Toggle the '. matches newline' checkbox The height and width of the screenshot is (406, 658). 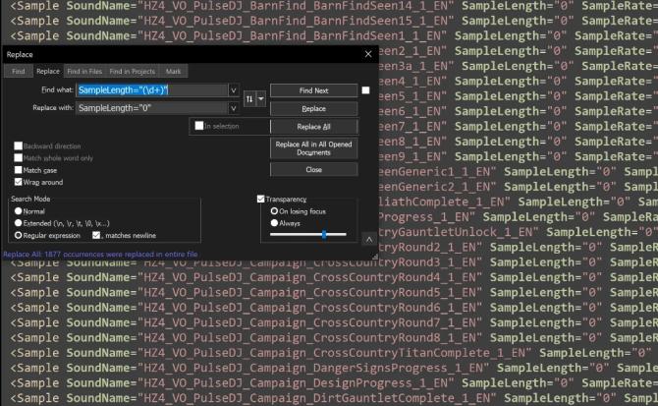pos(96,235)
